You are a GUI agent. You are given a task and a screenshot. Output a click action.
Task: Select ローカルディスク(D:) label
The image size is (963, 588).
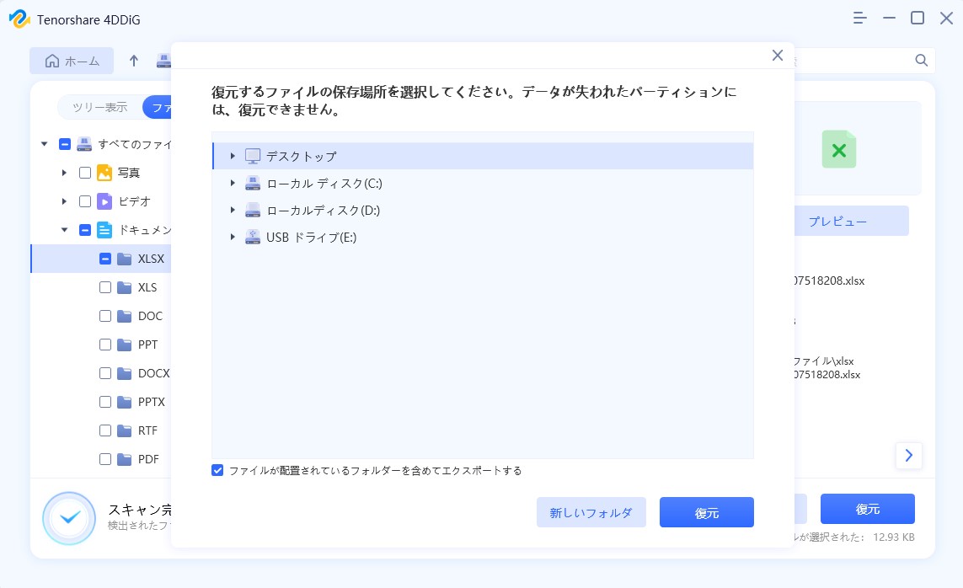[x=323, y=210]
